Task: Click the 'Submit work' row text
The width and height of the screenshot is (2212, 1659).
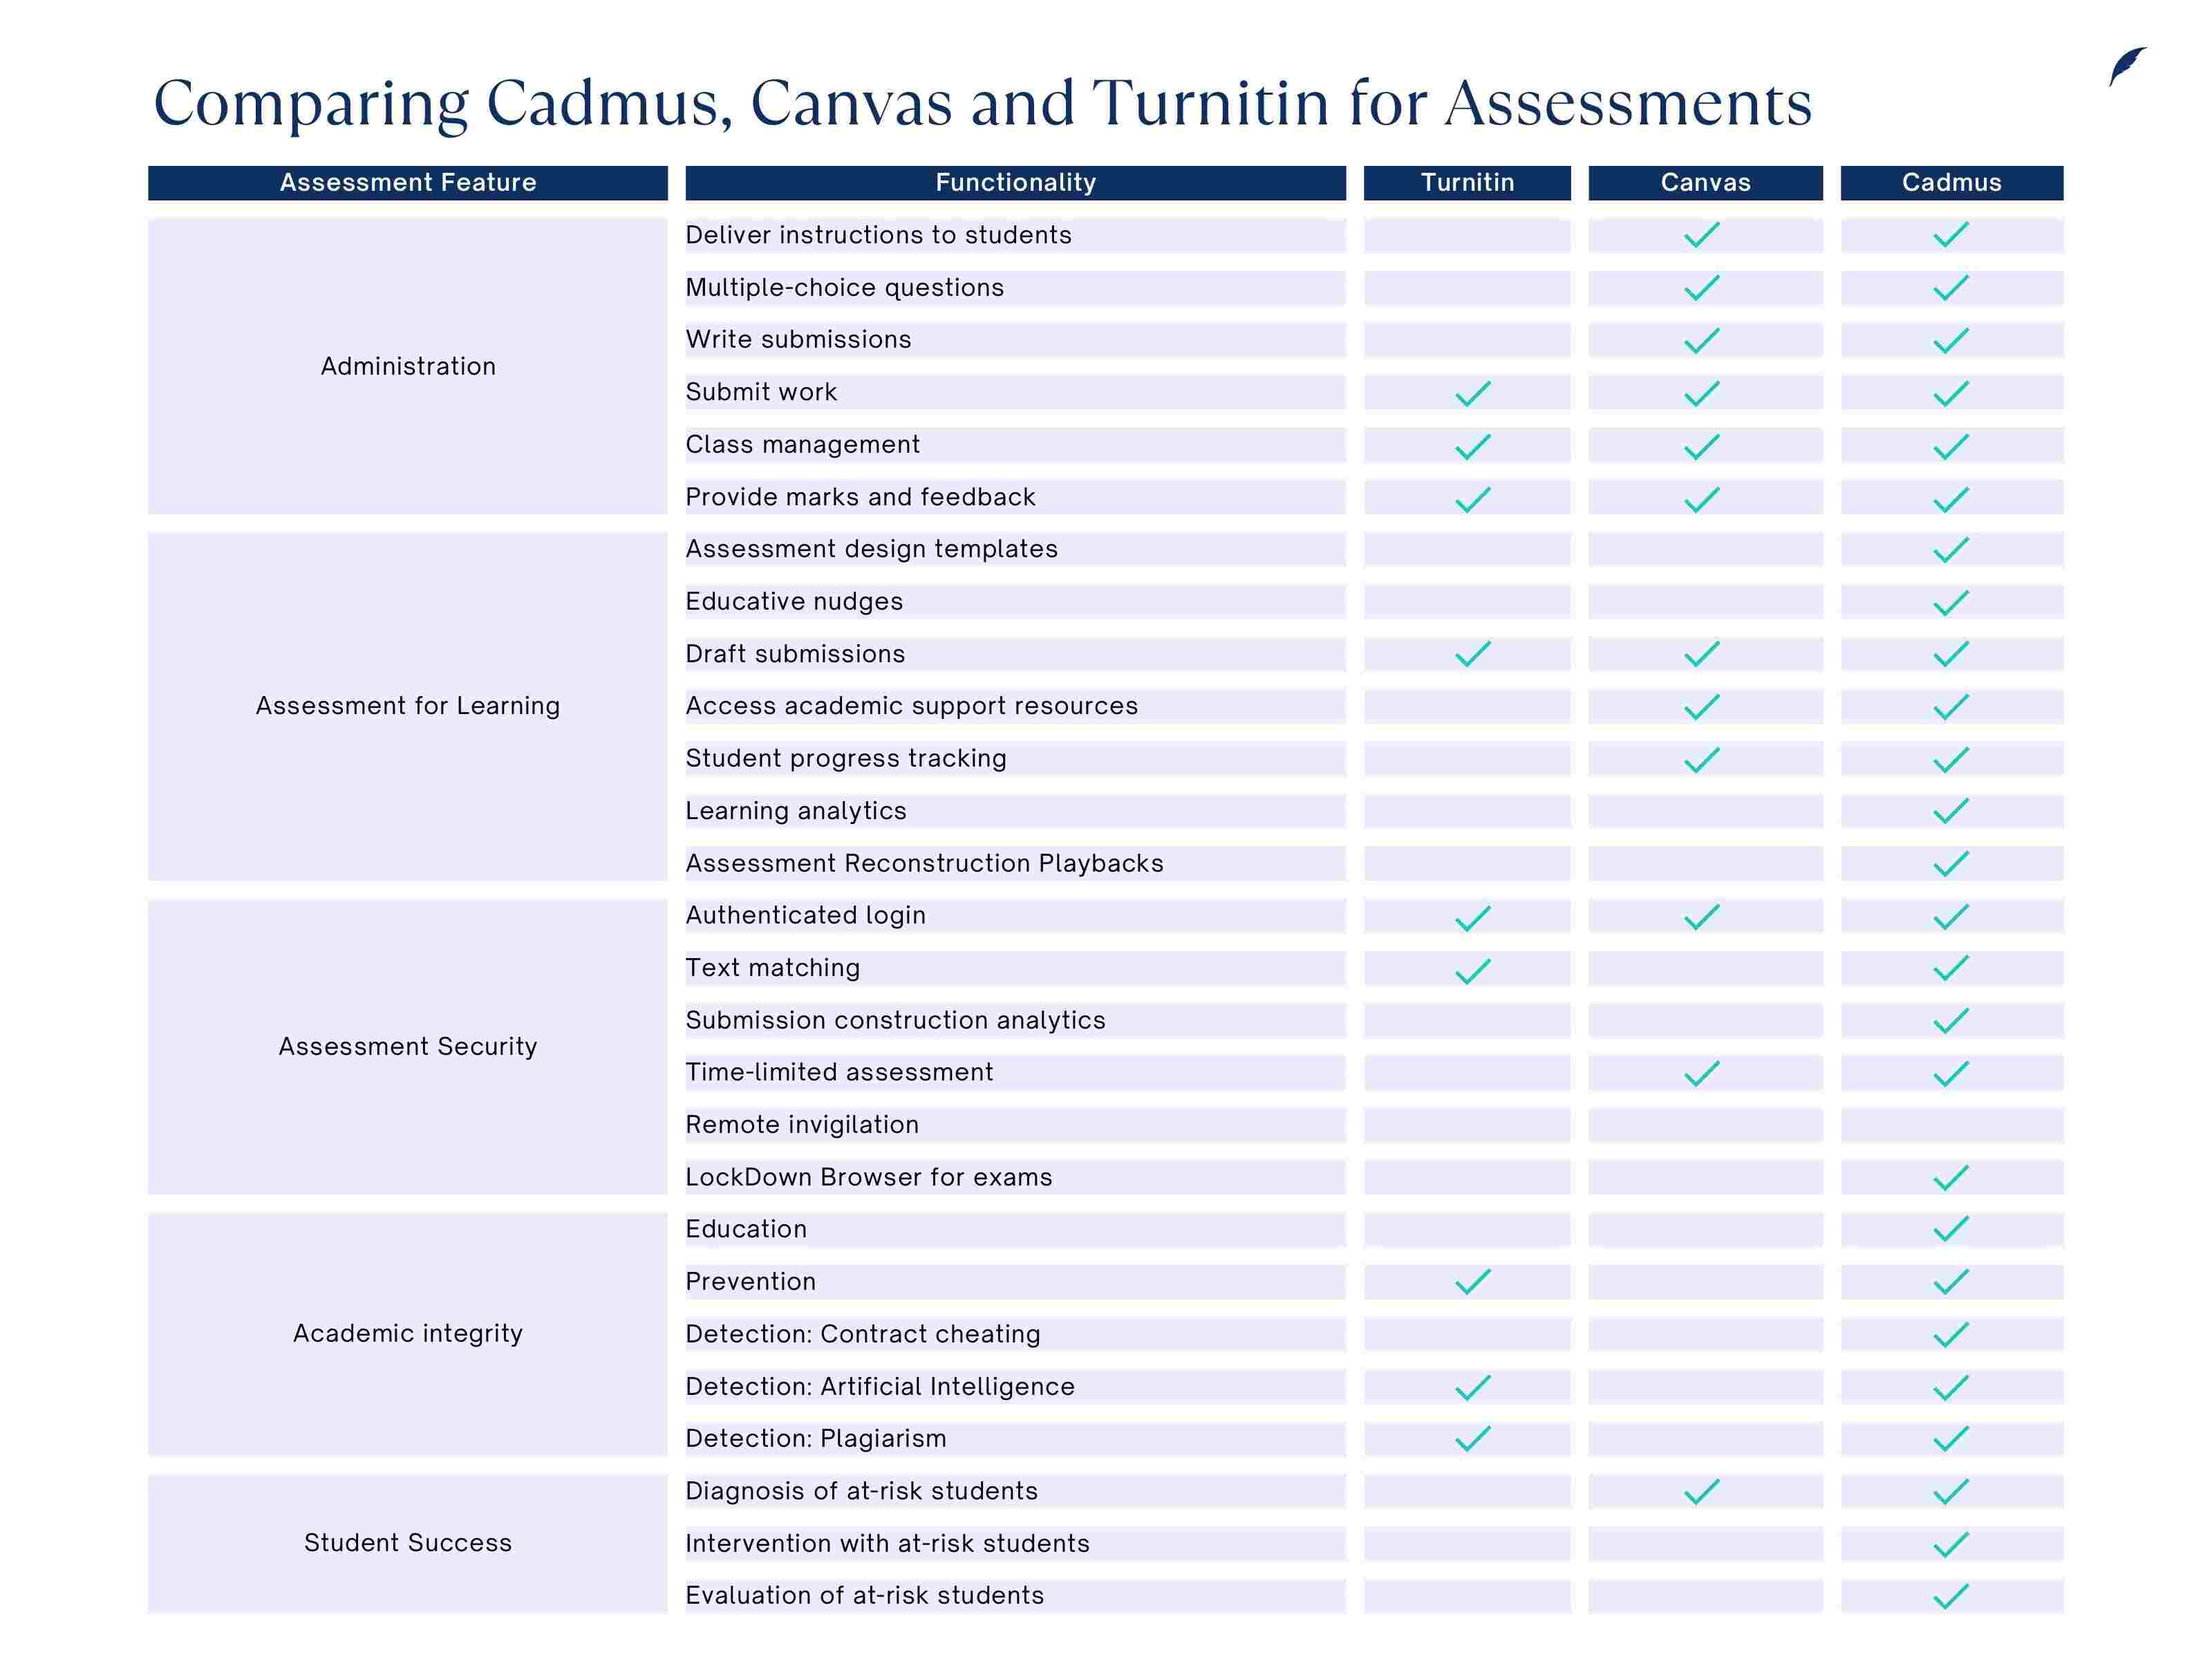Action: click(761, 392)
